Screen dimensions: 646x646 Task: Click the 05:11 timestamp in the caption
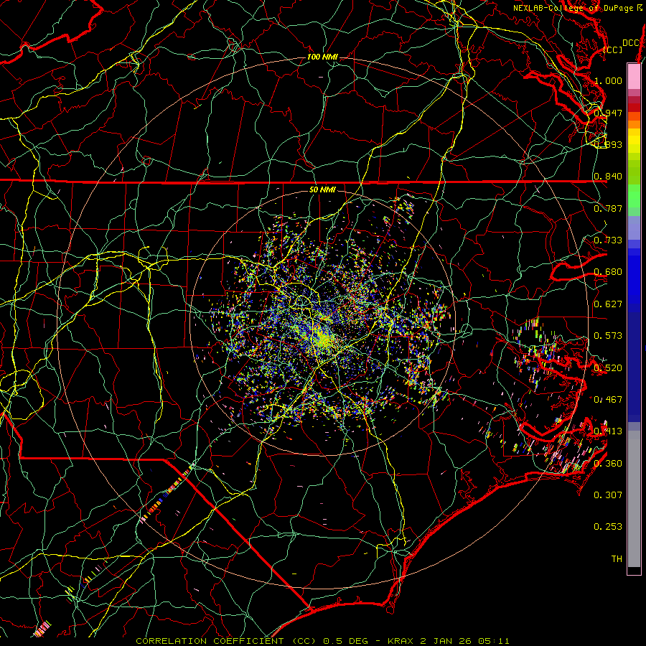click(494, 641)
